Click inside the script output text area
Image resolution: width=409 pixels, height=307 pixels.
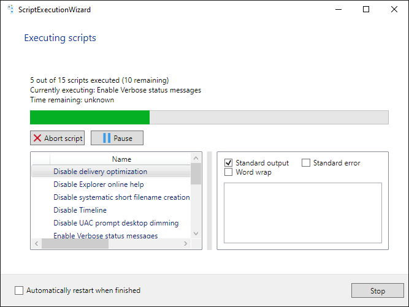[302, 213]
